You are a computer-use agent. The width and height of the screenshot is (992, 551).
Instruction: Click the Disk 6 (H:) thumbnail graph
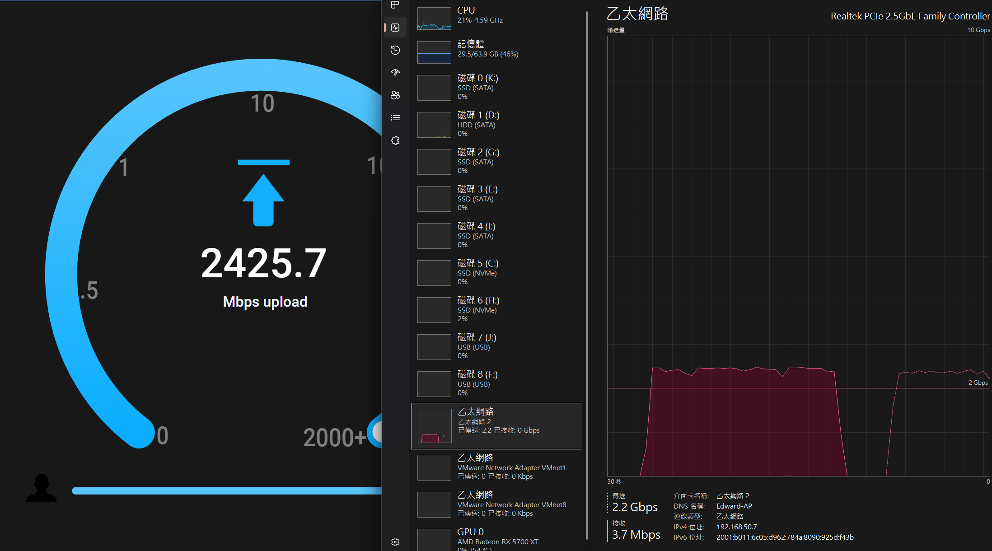[x=434, y=310]
